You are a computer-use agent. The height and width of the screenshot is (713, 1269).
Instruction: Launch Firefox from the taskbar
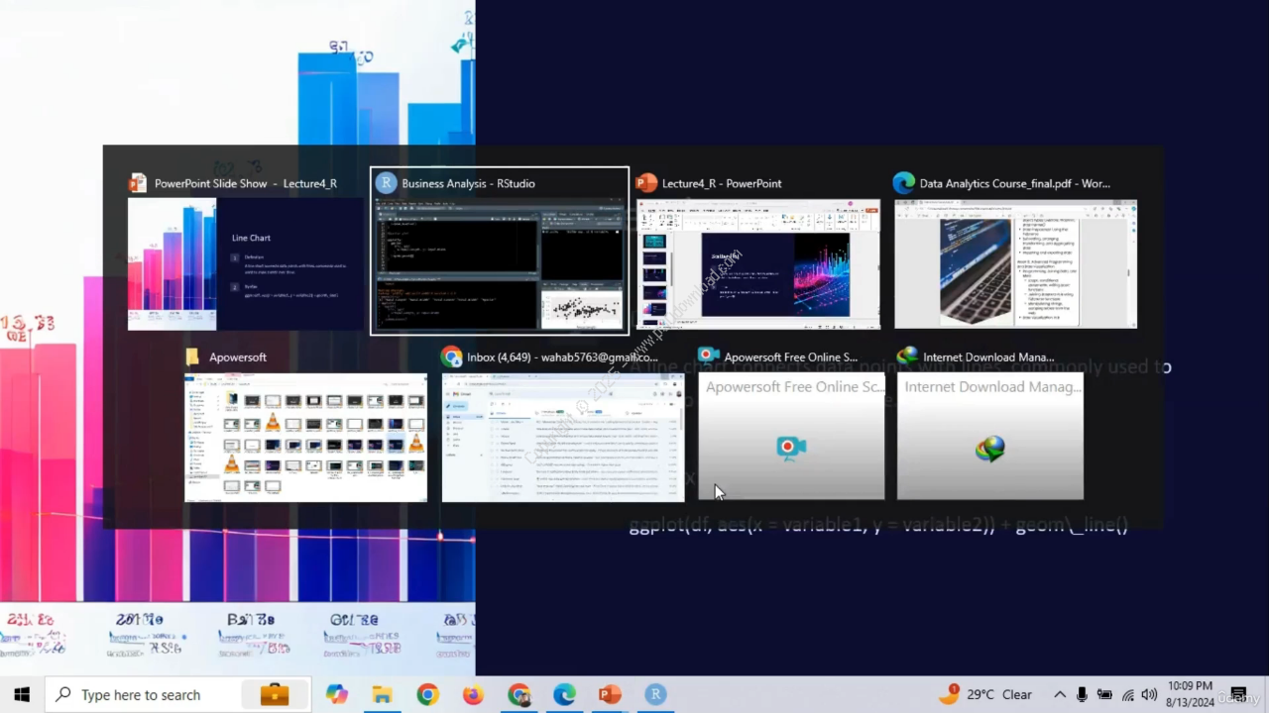473,695
